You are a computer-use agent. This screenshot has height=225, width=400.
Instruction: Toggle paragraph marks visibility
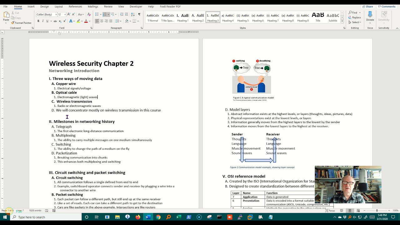pos(139,14)
